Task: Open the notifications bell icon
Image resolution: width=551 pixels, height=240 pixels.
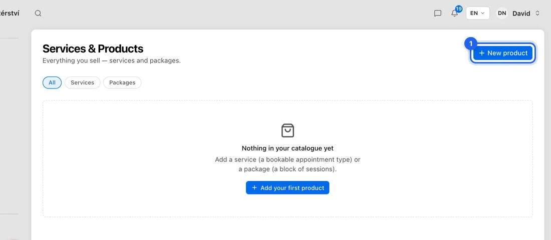Action: click(455, 13)
